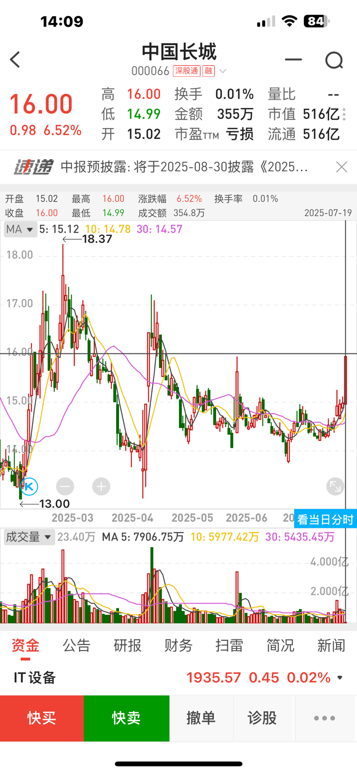
Task: Tap the 撤单 button
Action: (x=201, y=718)
